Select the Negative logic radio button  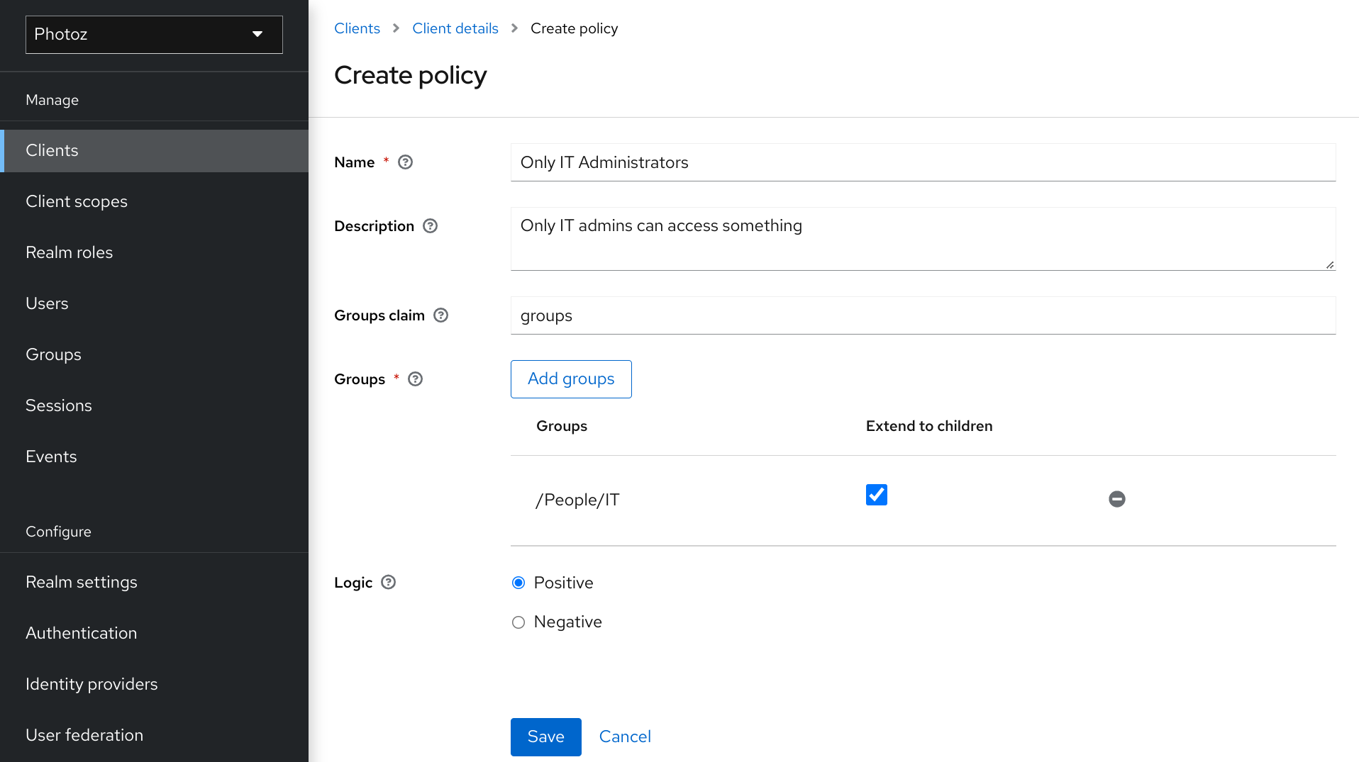click(x=518, y=622)
